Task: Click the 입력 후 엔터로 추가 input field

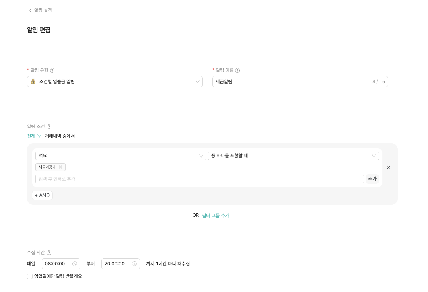Action: tap(199, 179)
